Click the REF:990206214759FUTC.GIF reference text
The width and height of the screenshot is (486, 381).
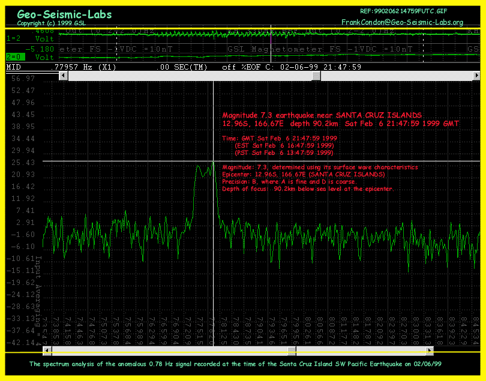coord(404,11)
